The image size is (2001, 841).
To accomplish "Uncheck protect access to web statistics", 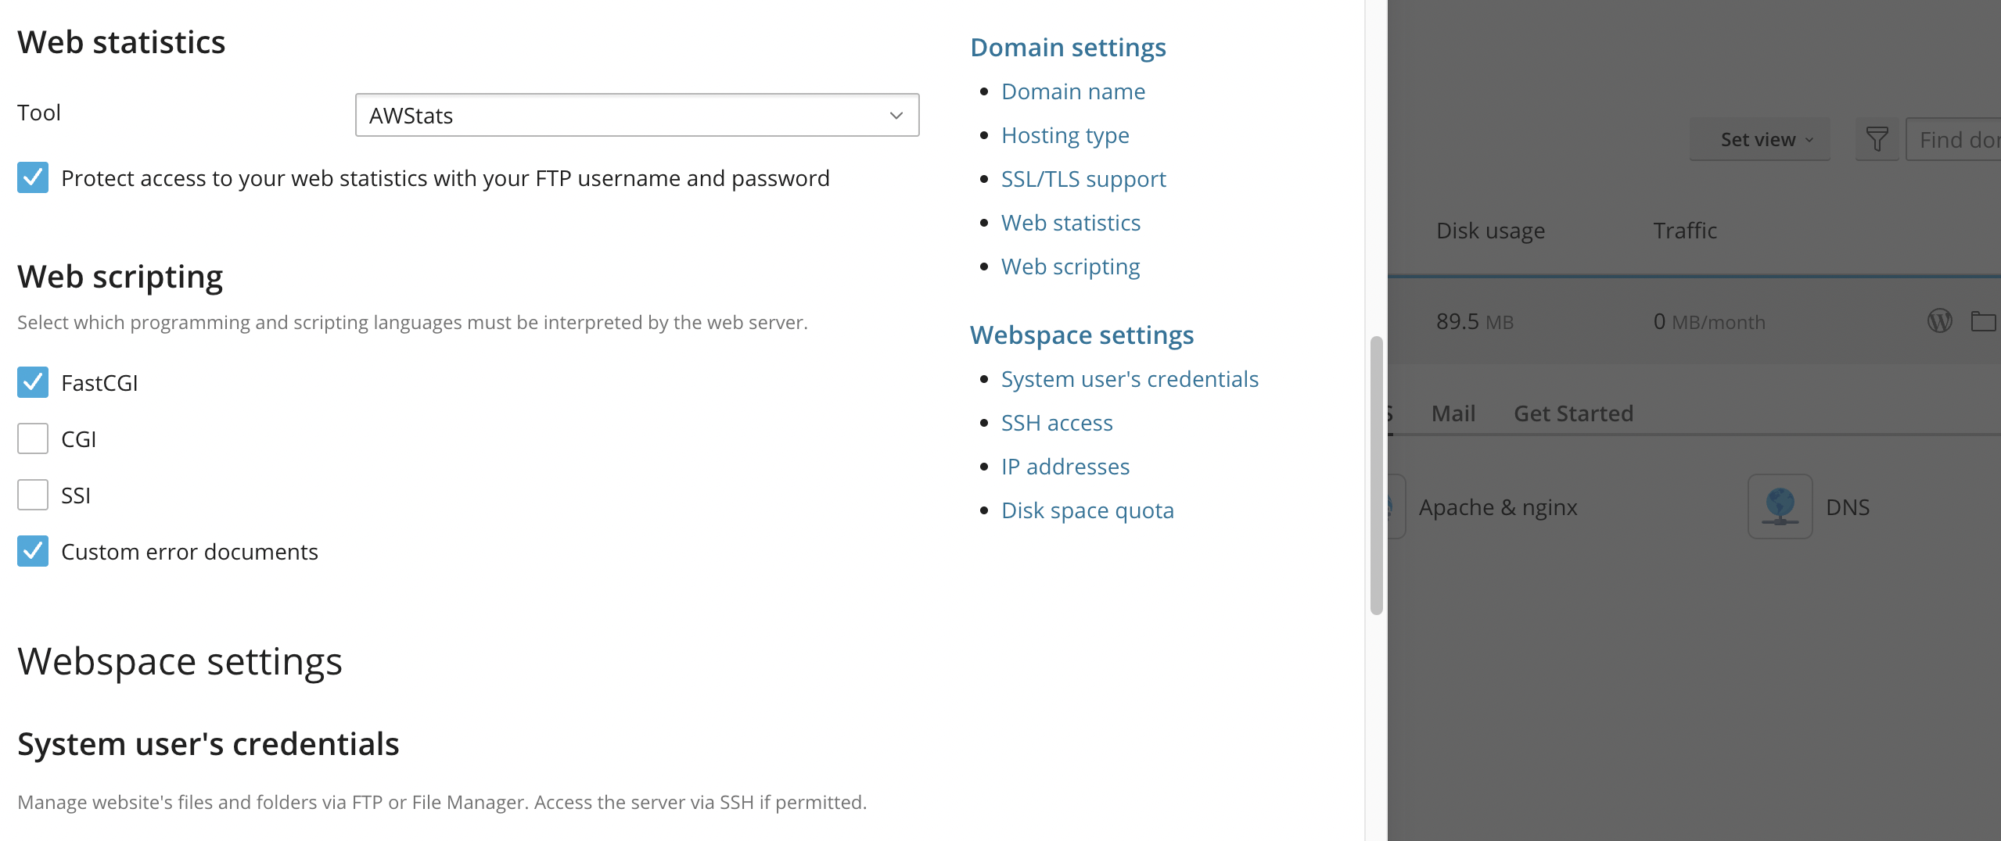I will click(x=32, y=178).
